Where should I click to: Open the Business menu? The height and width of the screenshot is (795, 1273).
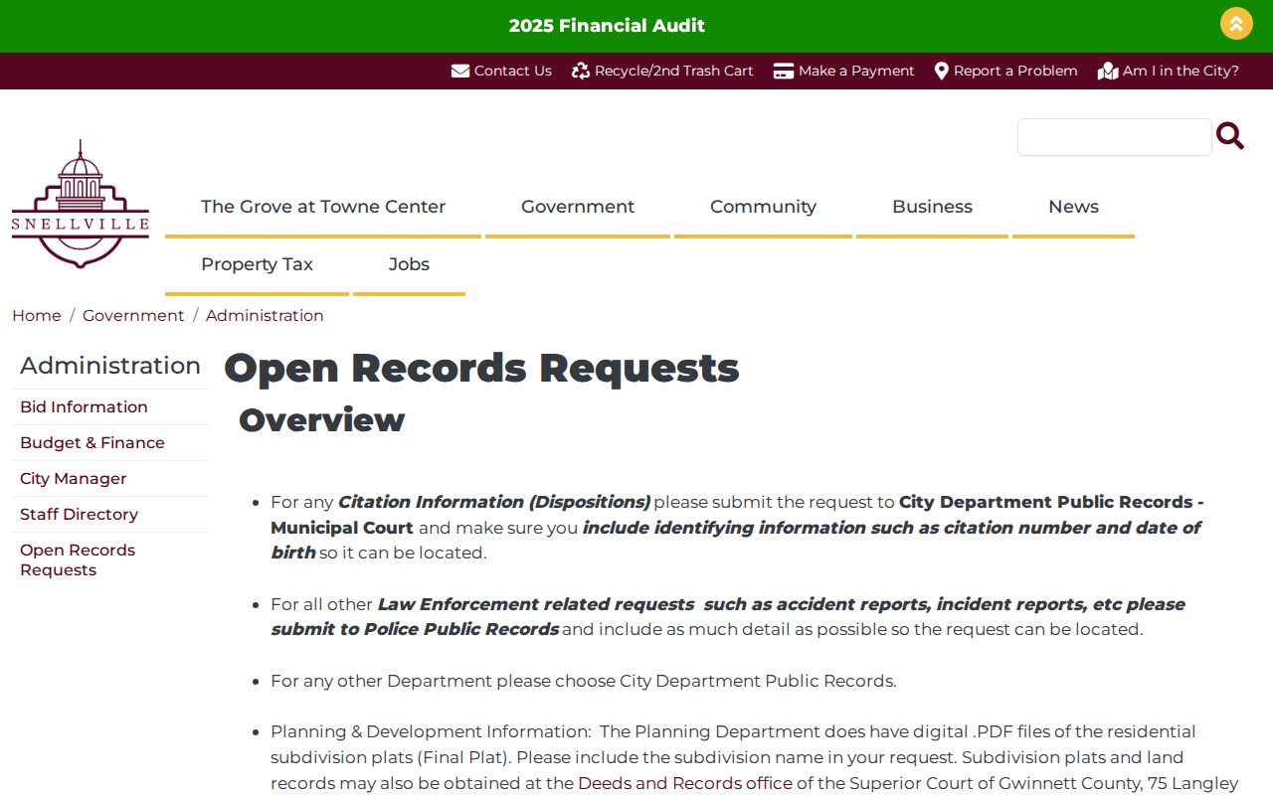[x=932, y=207]
